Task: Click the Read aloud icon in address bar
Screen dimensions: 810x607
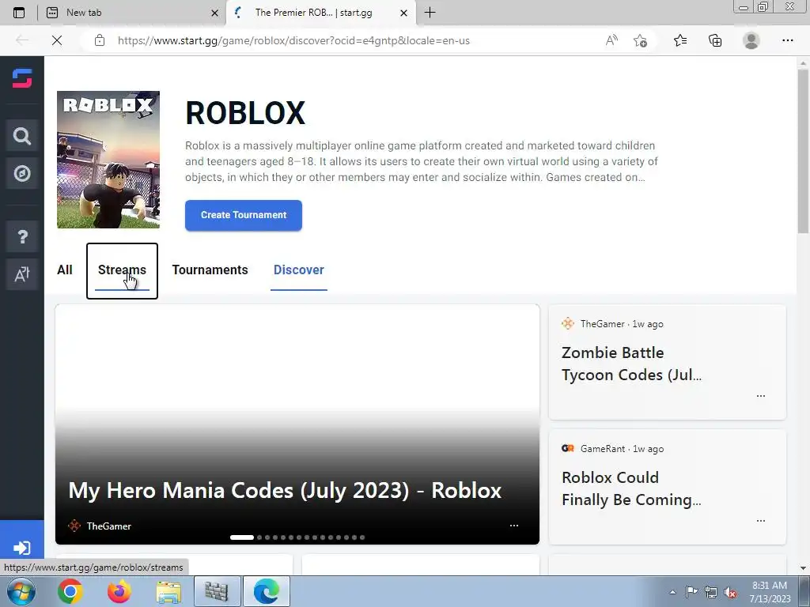Action: point(611,40)
